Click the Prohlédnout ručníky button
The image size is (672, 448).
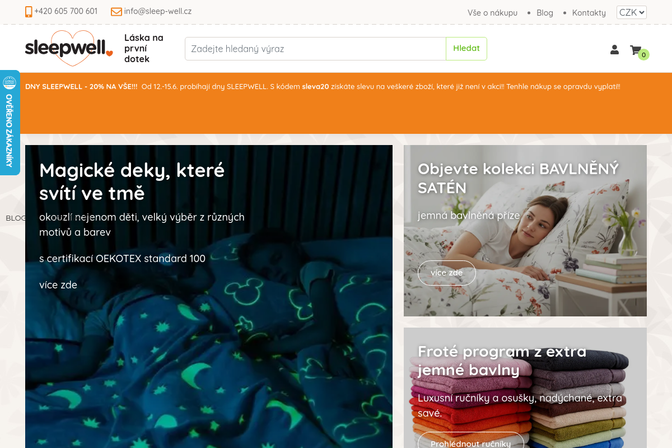[x=470, y=444]
